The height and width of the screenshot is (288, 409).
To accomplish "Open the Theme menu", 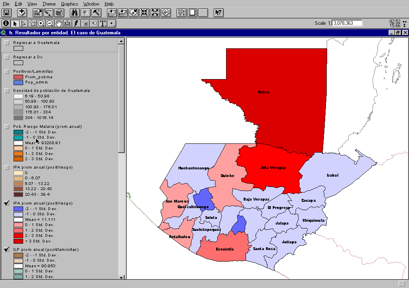I will coord(49,4).
